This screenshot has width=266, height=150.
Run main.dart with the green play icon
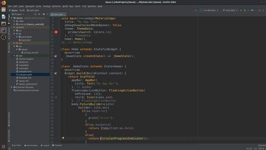coord(241,10)
